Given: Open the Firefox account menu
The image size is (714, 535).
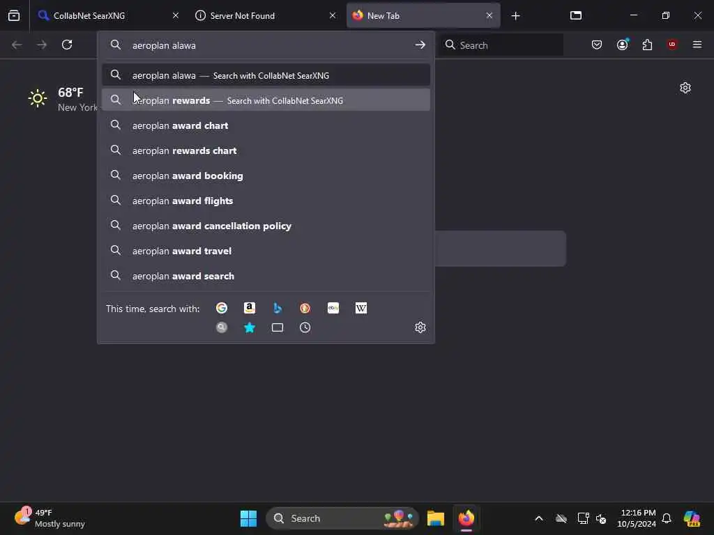Looking at the screenshot, I should pos(623,45).
